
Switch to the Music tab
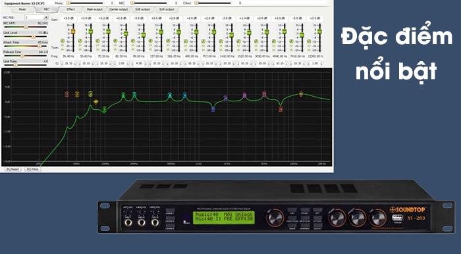(22, 10)
